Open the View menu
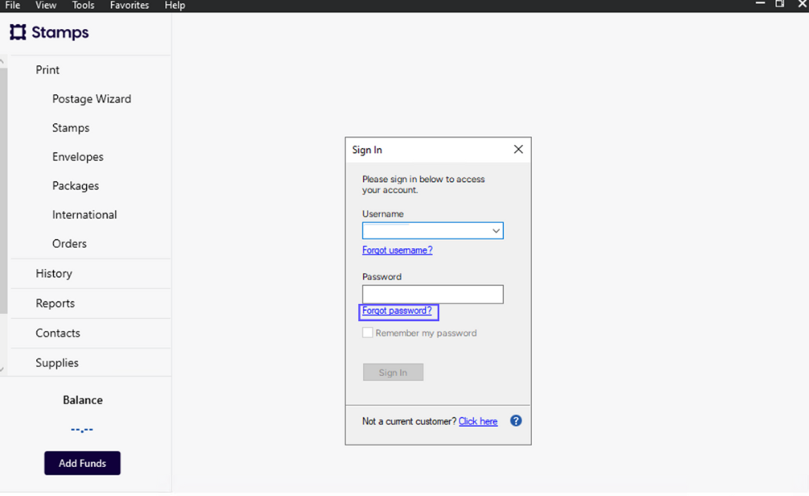 coord(45,5)
